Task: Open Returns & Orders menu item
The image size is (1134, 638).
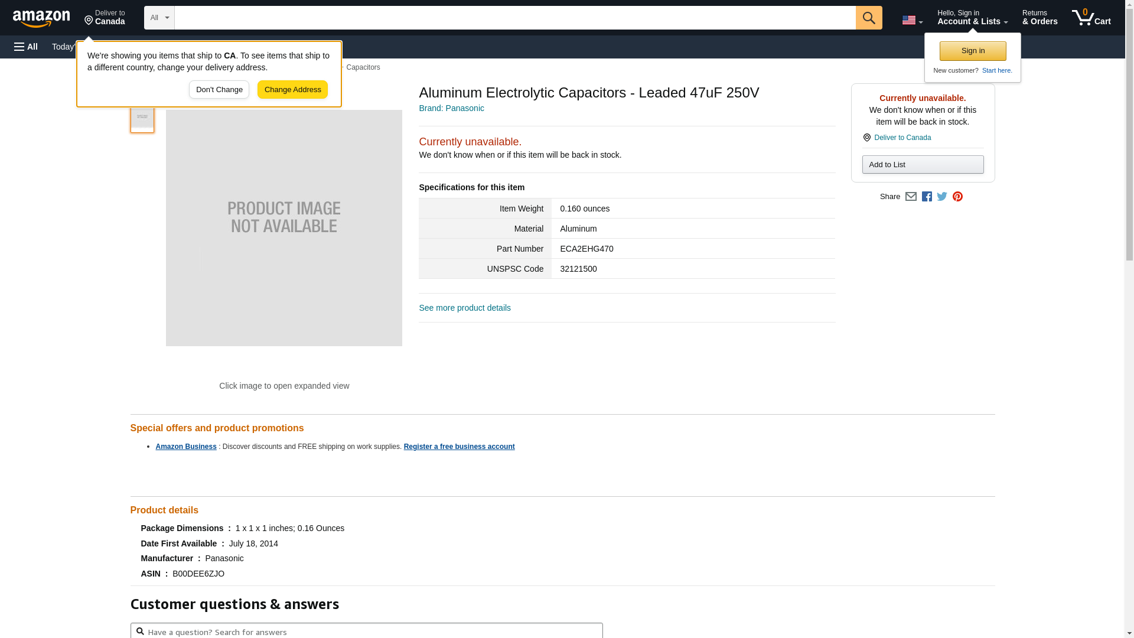Action: [1039, 18]
